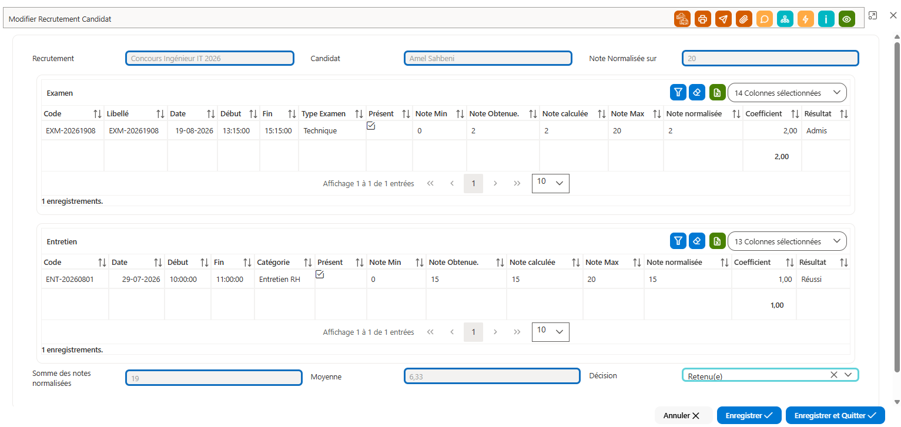Click the vertical scrollbar on right
Viewport: 901px width, 427px height.
tap(896, 207)
